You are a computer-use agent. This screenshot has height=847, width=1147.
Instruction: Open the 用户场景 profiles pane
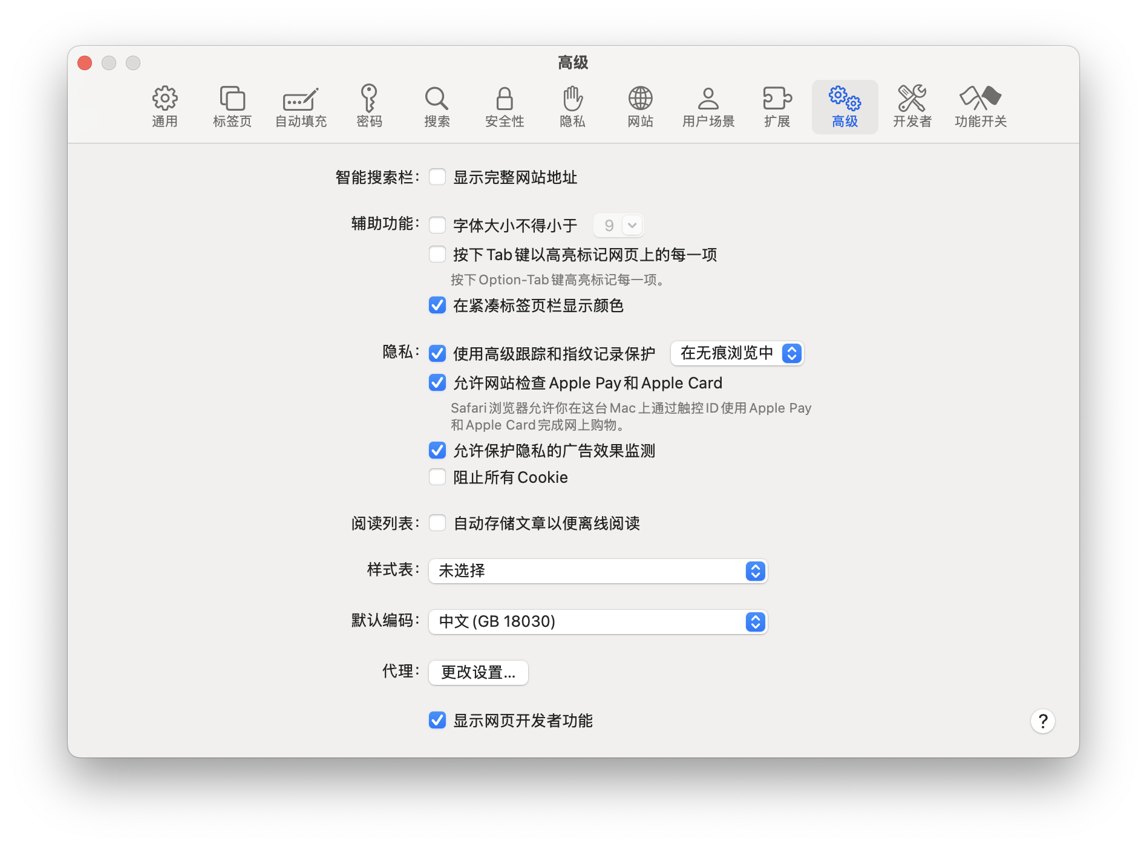[x=708, y=107]
